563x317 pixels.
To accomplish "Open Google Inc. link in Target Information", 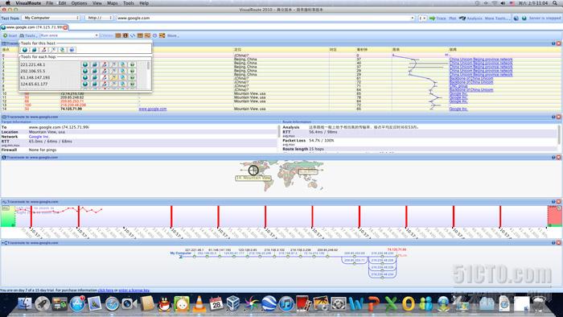I will pyautogui.click(x=39, y=137).
